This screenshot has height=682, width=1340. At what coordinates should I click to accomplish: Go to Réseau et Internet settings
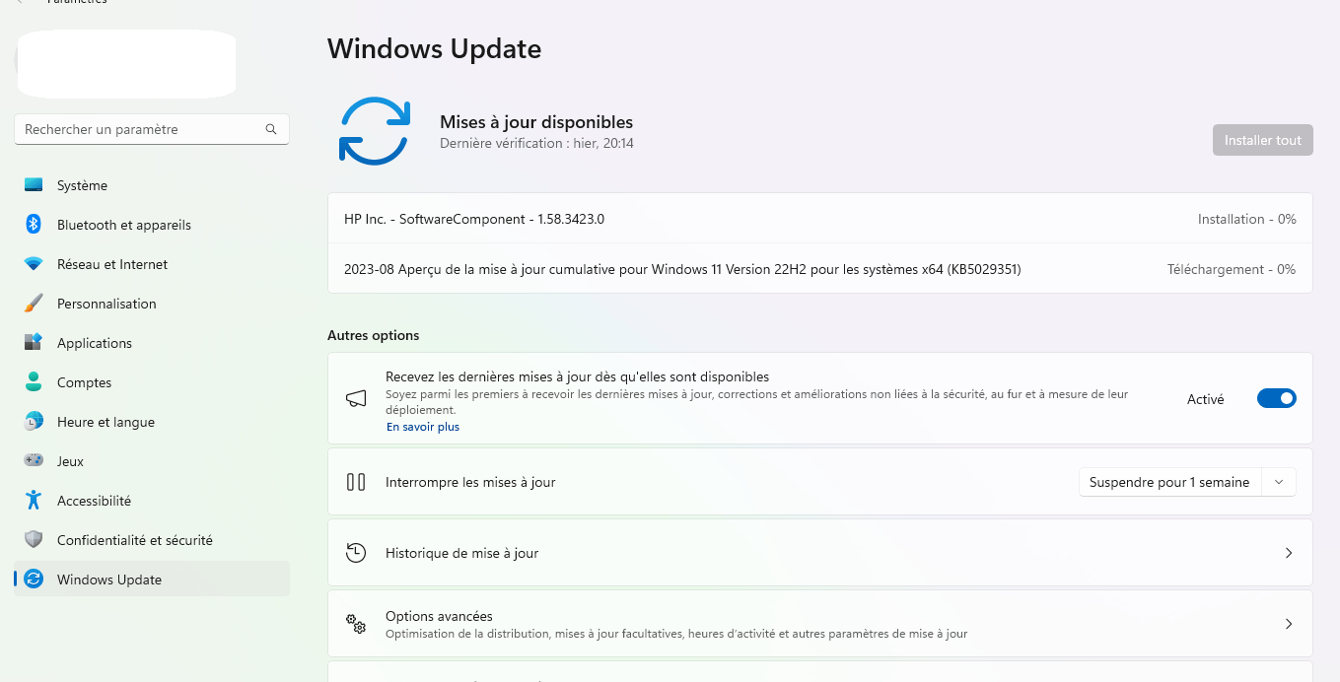[x=152, y=264]
